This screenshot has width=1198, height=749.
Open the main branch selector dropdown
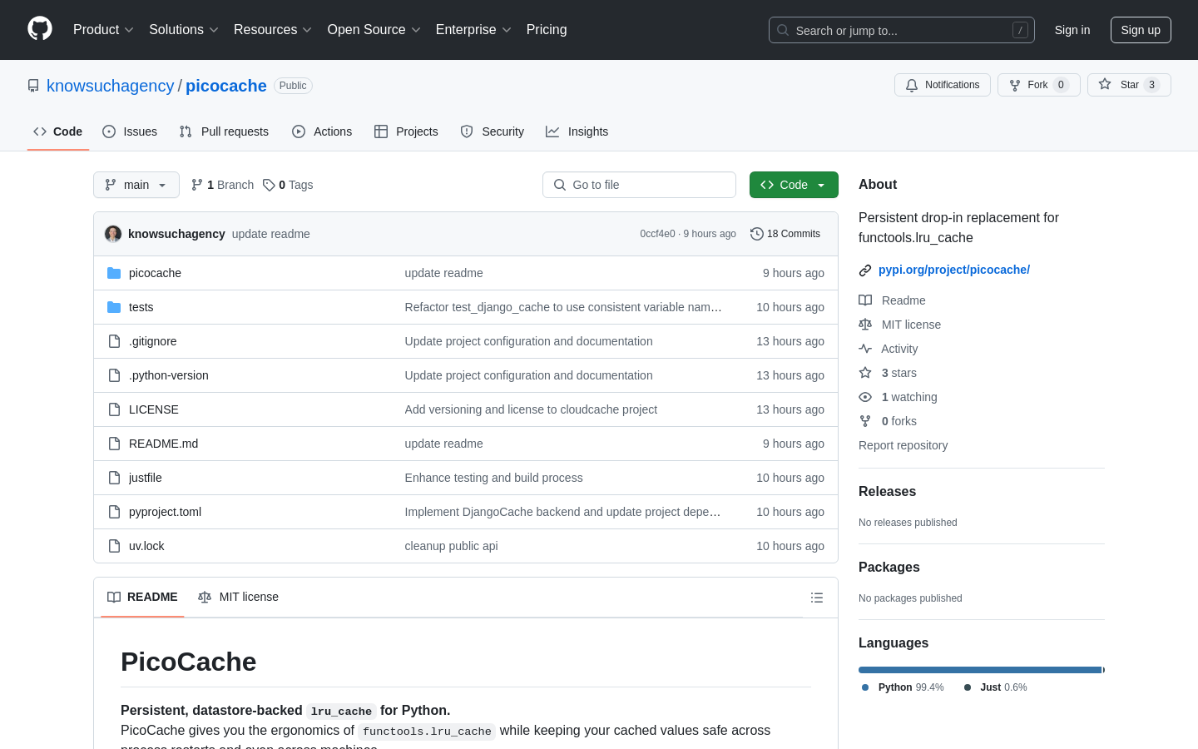click(x=136, y=185)
